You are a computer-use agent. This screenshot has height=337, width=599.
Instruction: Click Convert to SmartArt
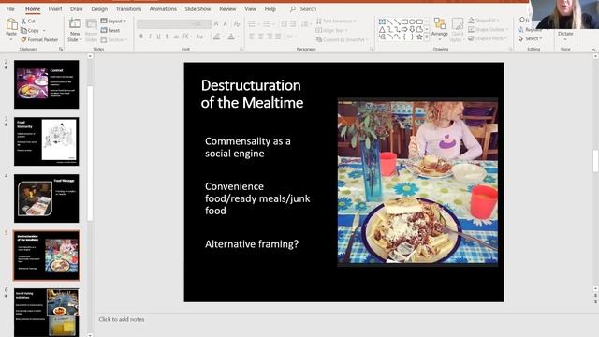tap(343, 39)
